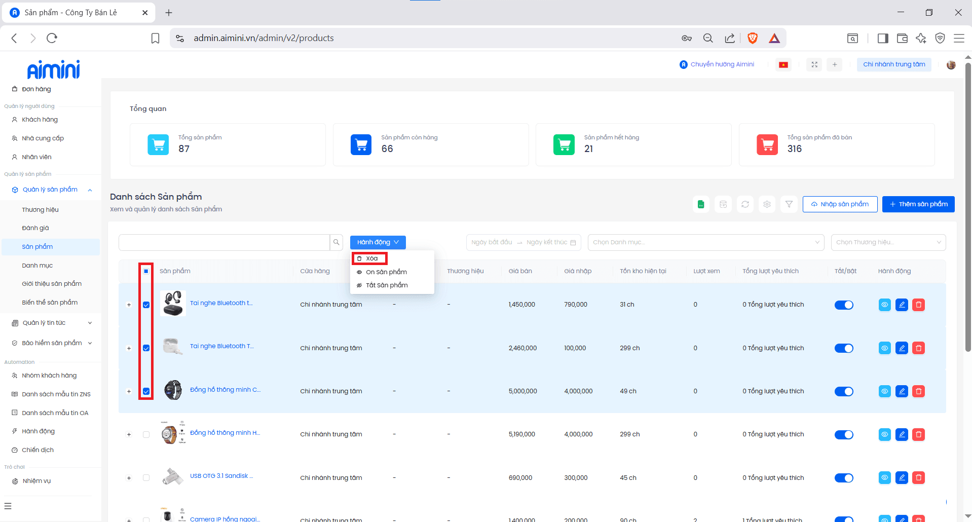Screen dimensions: 972x522
Task: Edit the Đồng hồ thông minh C product
Action: 902,391
